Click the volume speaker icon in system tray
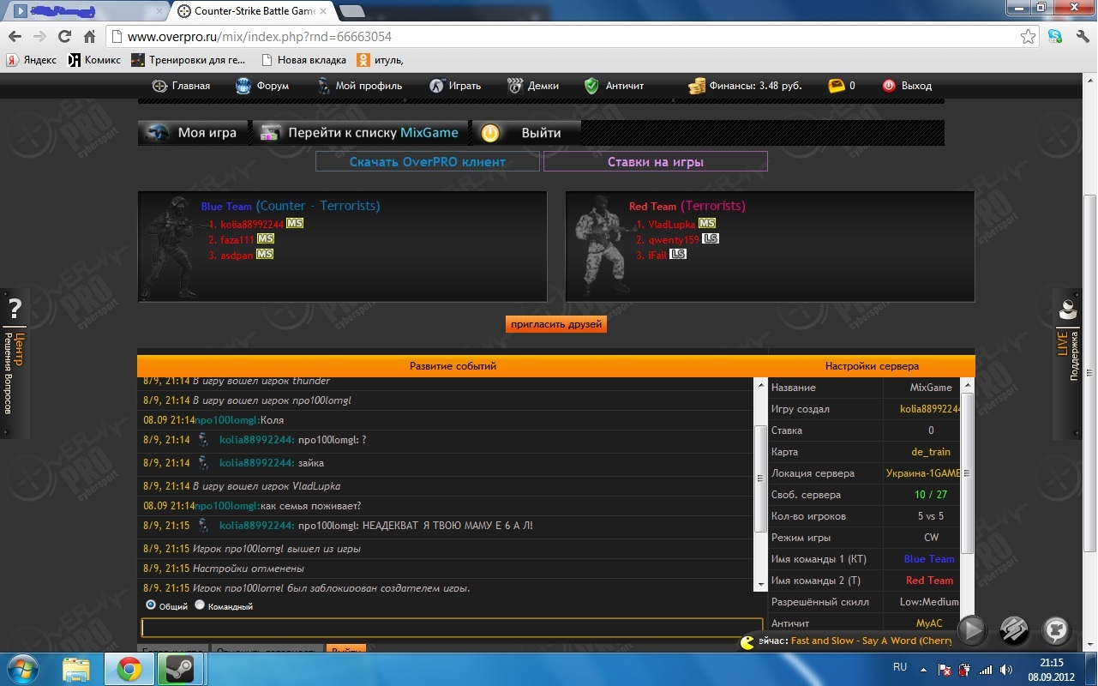Image resolution: width=1098 pixels, height=686 pixels. (1005, 669)
